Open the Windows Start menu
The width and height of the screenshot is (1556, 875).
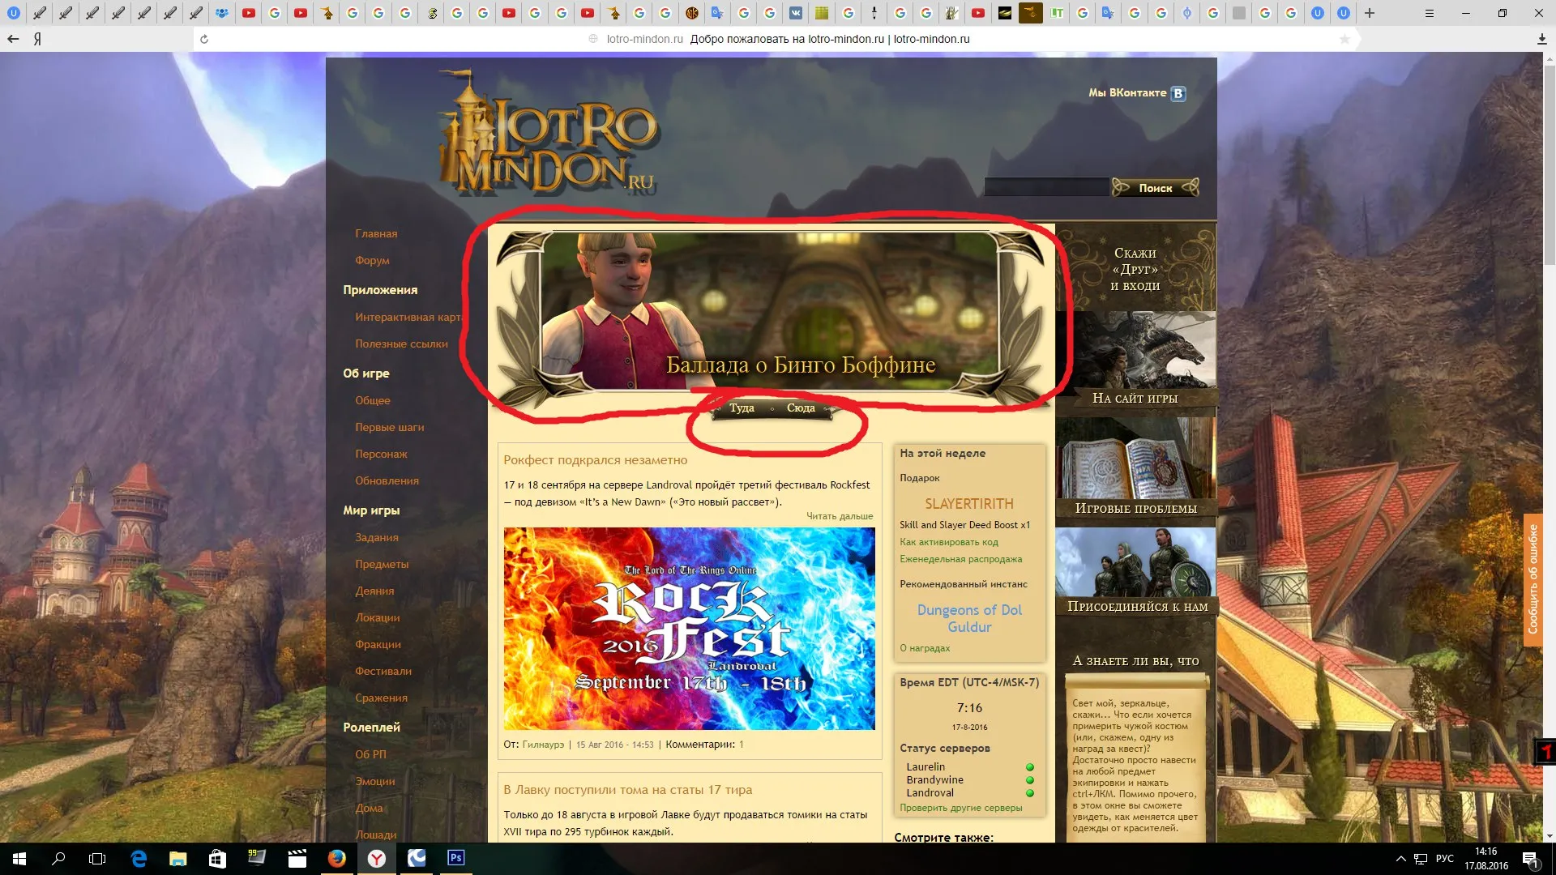(19, 858)
